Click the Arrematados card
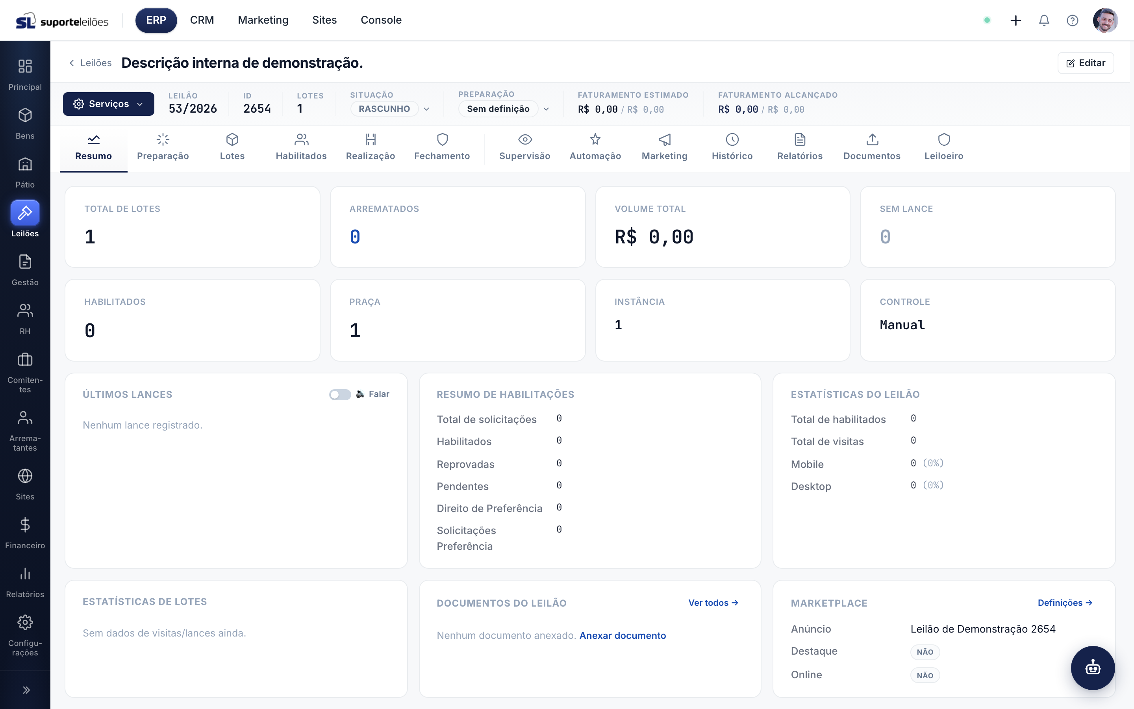The height and width of the screenshot is (709, 1134). pyautogui.click(x=458, y=227)
